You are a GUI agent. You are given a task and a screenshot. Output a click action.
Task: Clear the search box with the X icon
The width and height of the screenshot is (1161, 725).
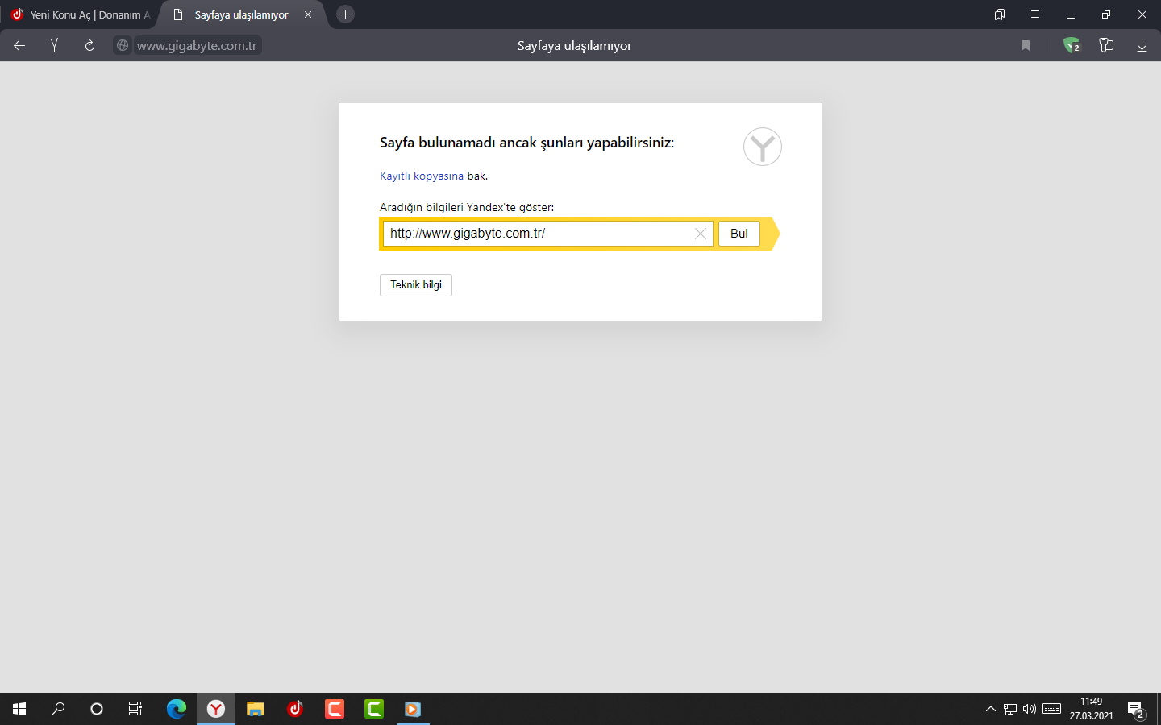pyautogui.click(x=701, y=234)
